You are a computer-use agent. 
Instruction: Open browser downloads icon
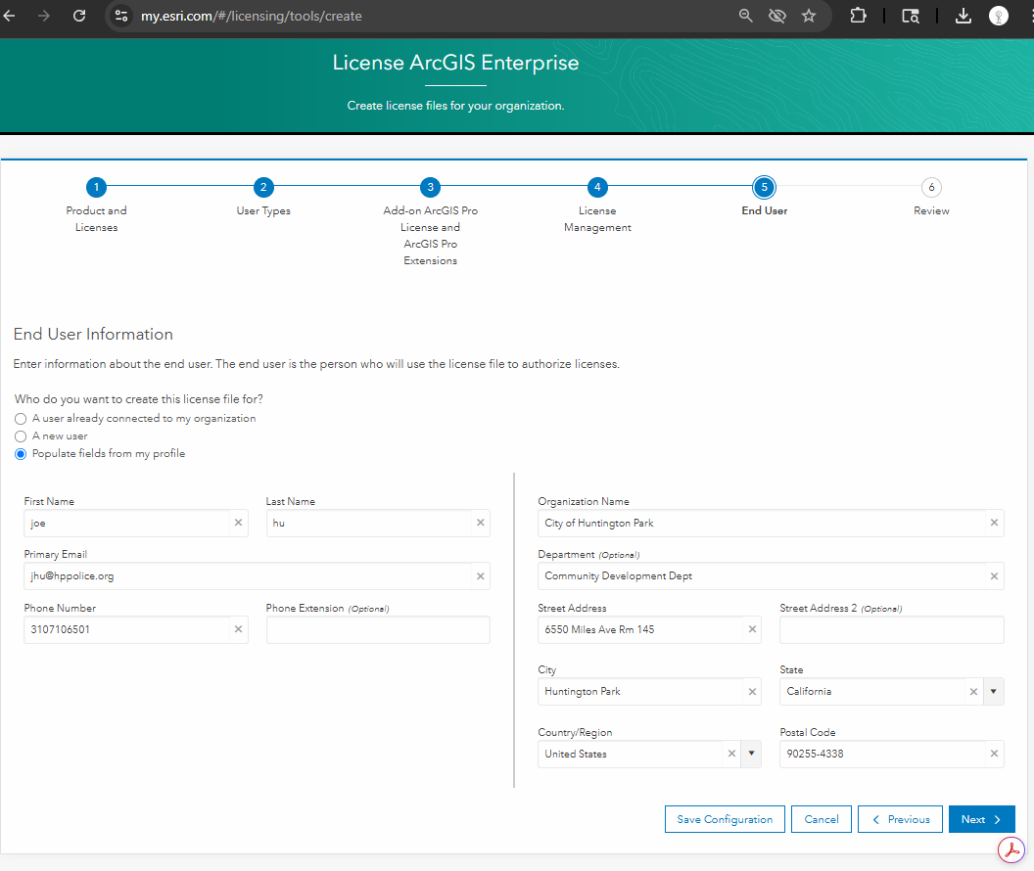(963, 16)
